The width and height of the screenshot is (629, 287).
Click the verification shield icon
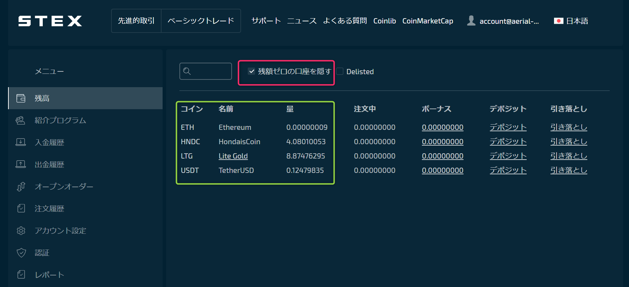tap(21, 253)
